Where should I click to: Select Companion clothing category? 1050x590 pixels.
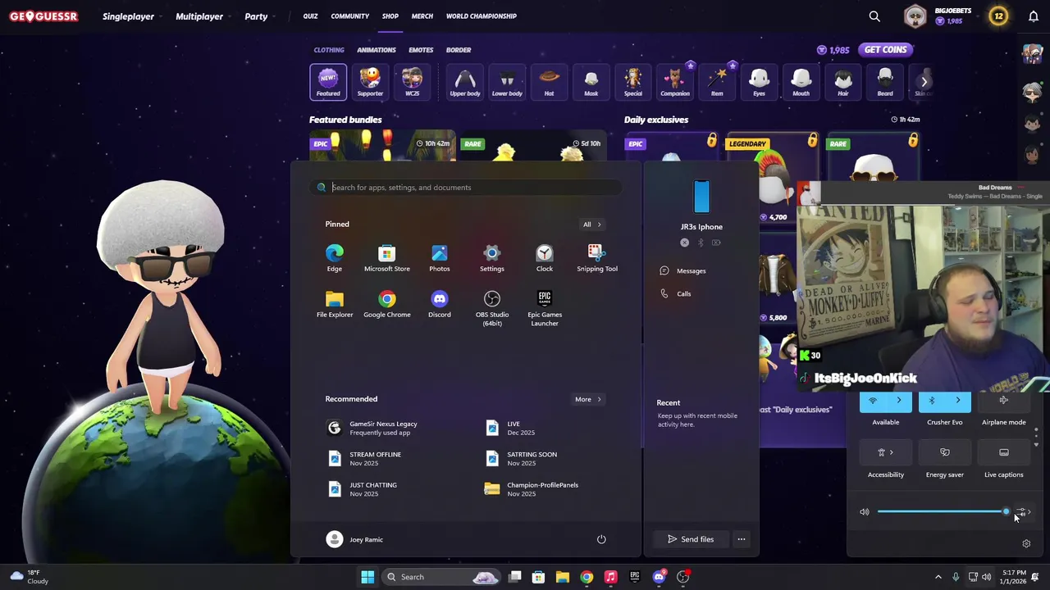point(675,82)
